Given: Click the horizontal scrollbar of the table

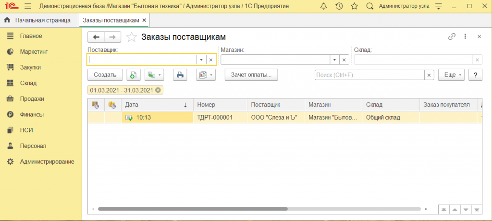Looking at the screenshot, I should coord(192,209).
